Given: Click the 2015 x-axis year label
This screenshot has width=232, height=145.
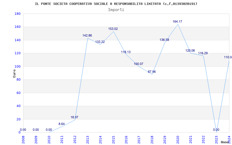Looking at the screenshot, I should [113, 139].
